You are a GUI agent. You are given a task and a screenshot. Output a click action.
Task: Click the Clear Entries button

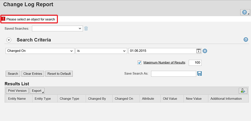pyautogui.click(x=33, y=74)
